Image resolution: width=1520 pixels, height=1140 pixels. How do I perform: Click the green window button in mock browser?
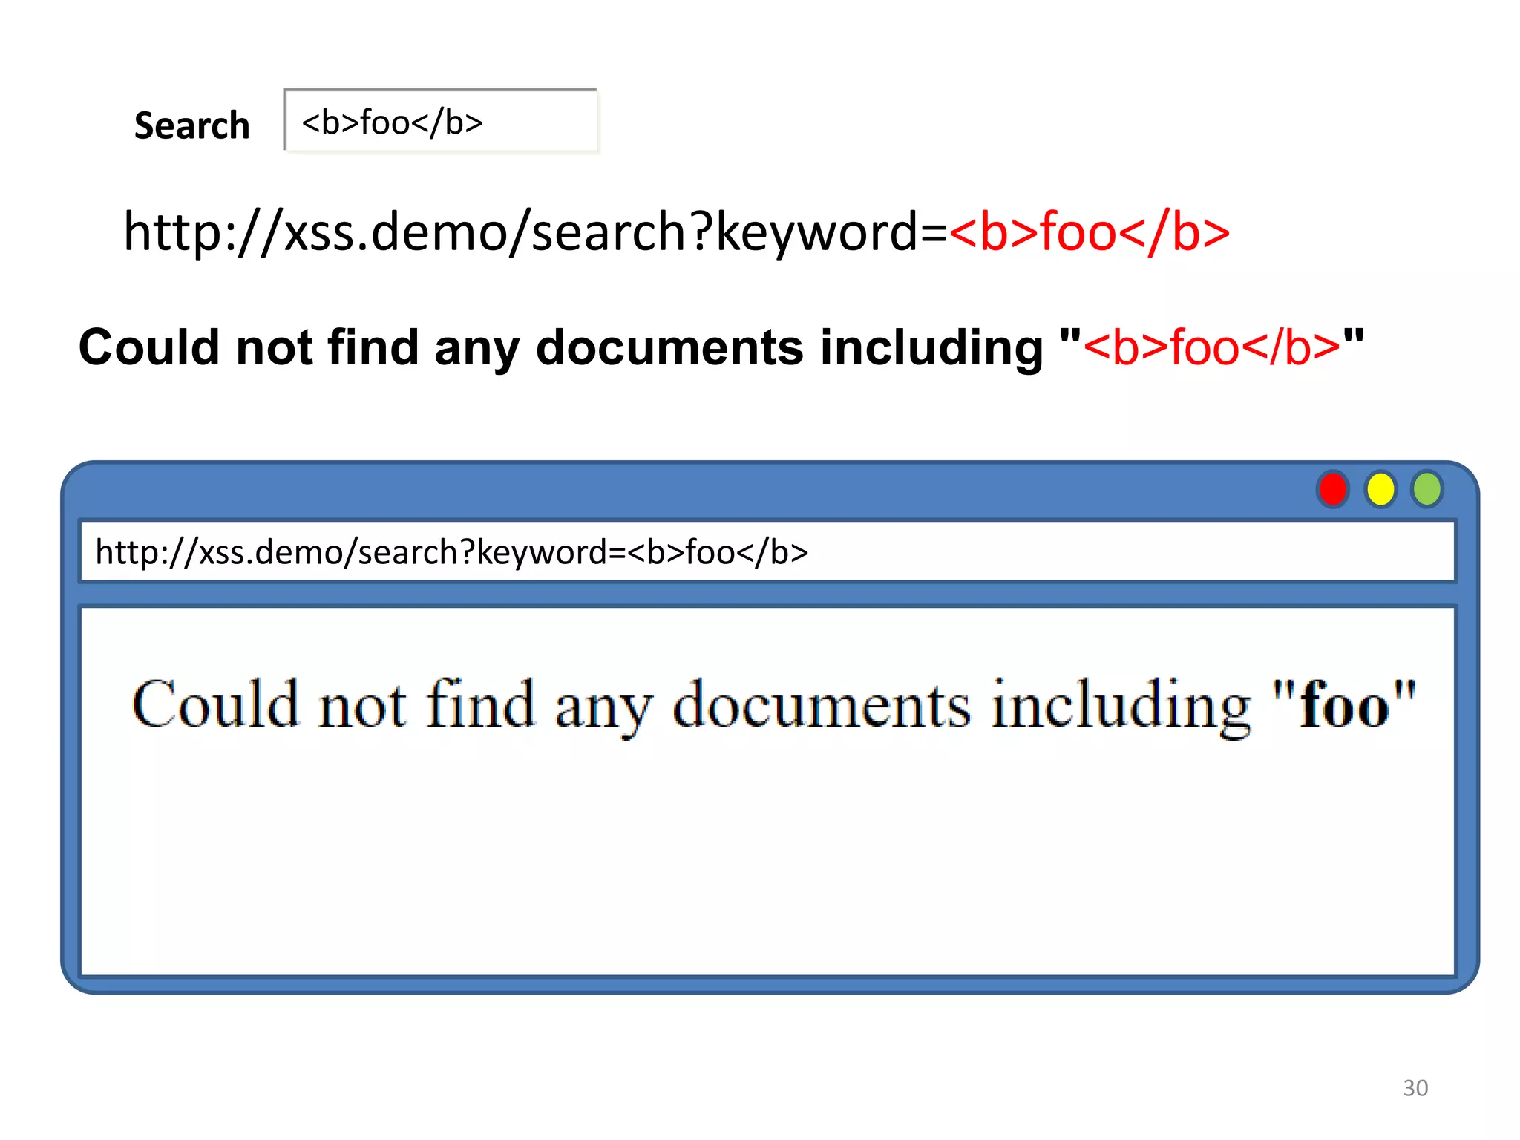(1427, 490)
